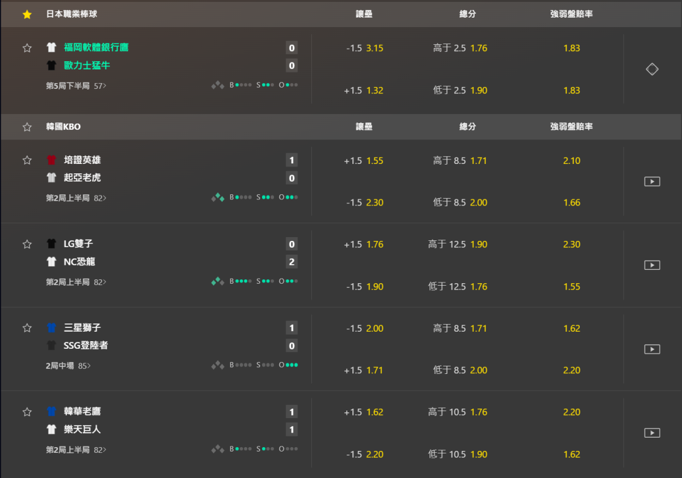
Task: Click 培證英雄 red jersey icon
Action: click(51, 160)
